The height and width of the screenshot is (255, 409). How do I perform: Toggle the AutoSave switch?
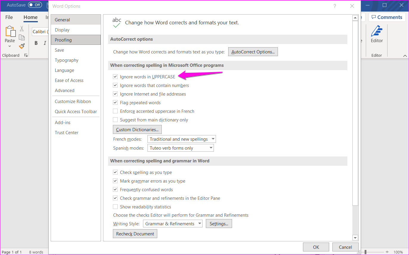click(35, 5)
